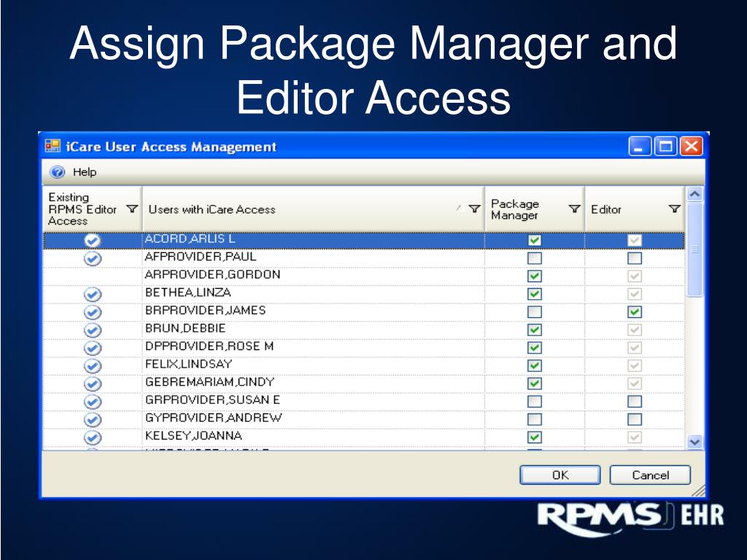747x560 pixels.
Task: Click the vertical scrollbar thumb
Action: click(x=694, y=249)
